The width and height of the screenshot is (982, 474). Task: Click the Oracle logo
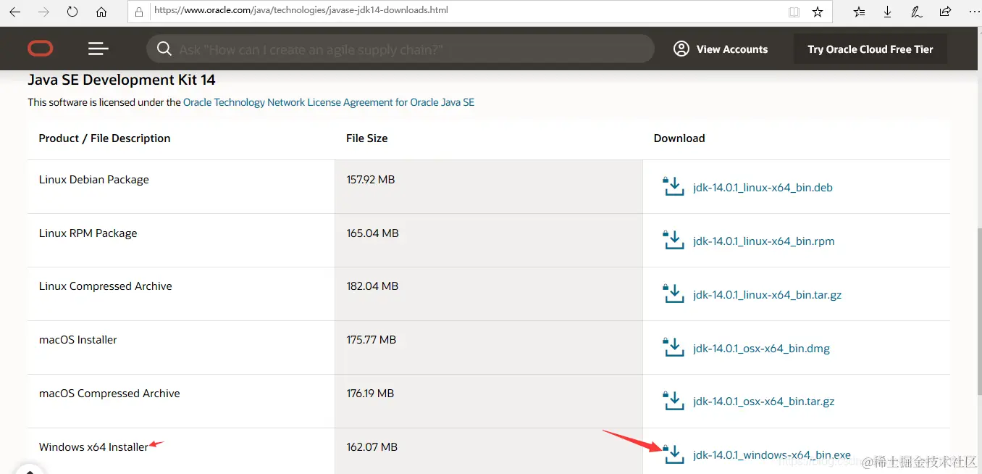[x=41, y=49]
